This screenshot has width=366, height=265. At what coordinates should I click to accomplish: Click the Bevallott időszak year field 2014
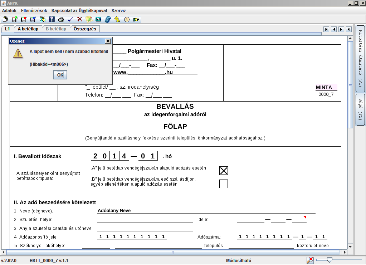click(x=110, y=156)
